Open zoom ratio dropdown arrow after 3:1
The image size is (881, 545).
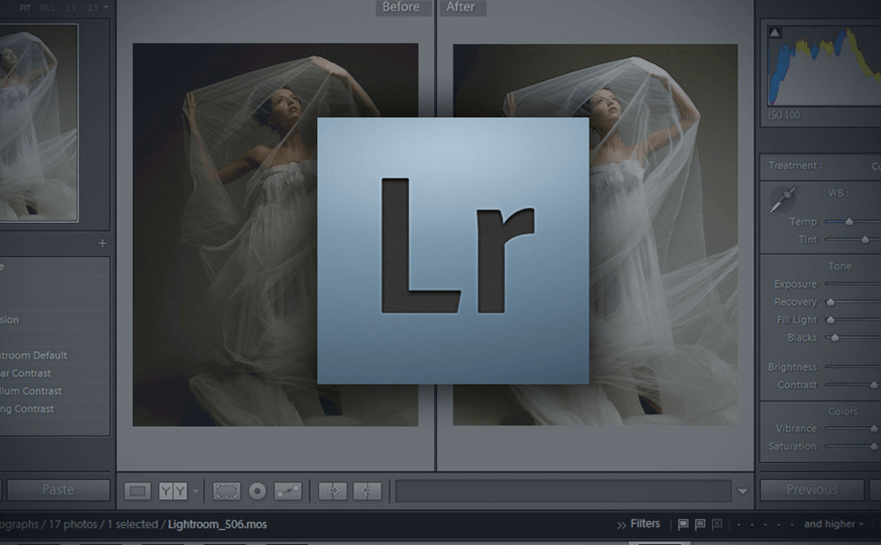107,7
